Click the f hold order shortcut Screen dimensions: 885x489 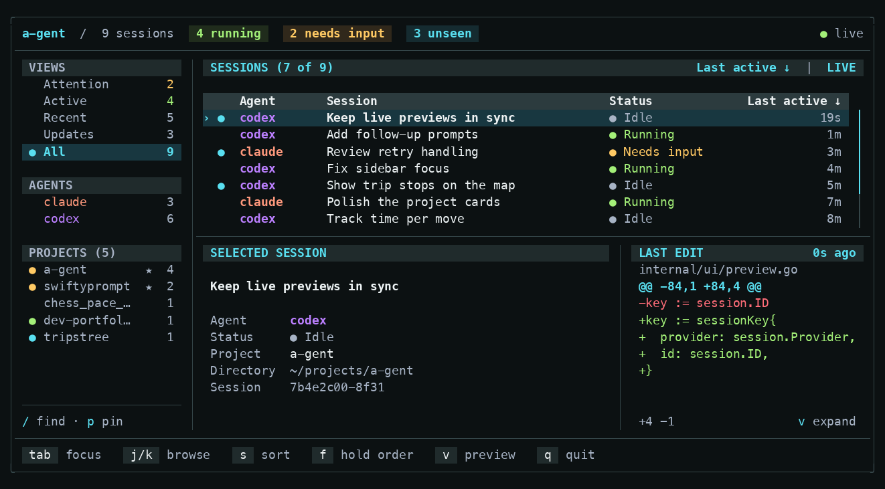point(363,455)
